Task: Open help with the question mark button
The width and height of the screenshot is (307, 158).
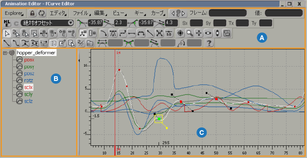Action: 209,43
